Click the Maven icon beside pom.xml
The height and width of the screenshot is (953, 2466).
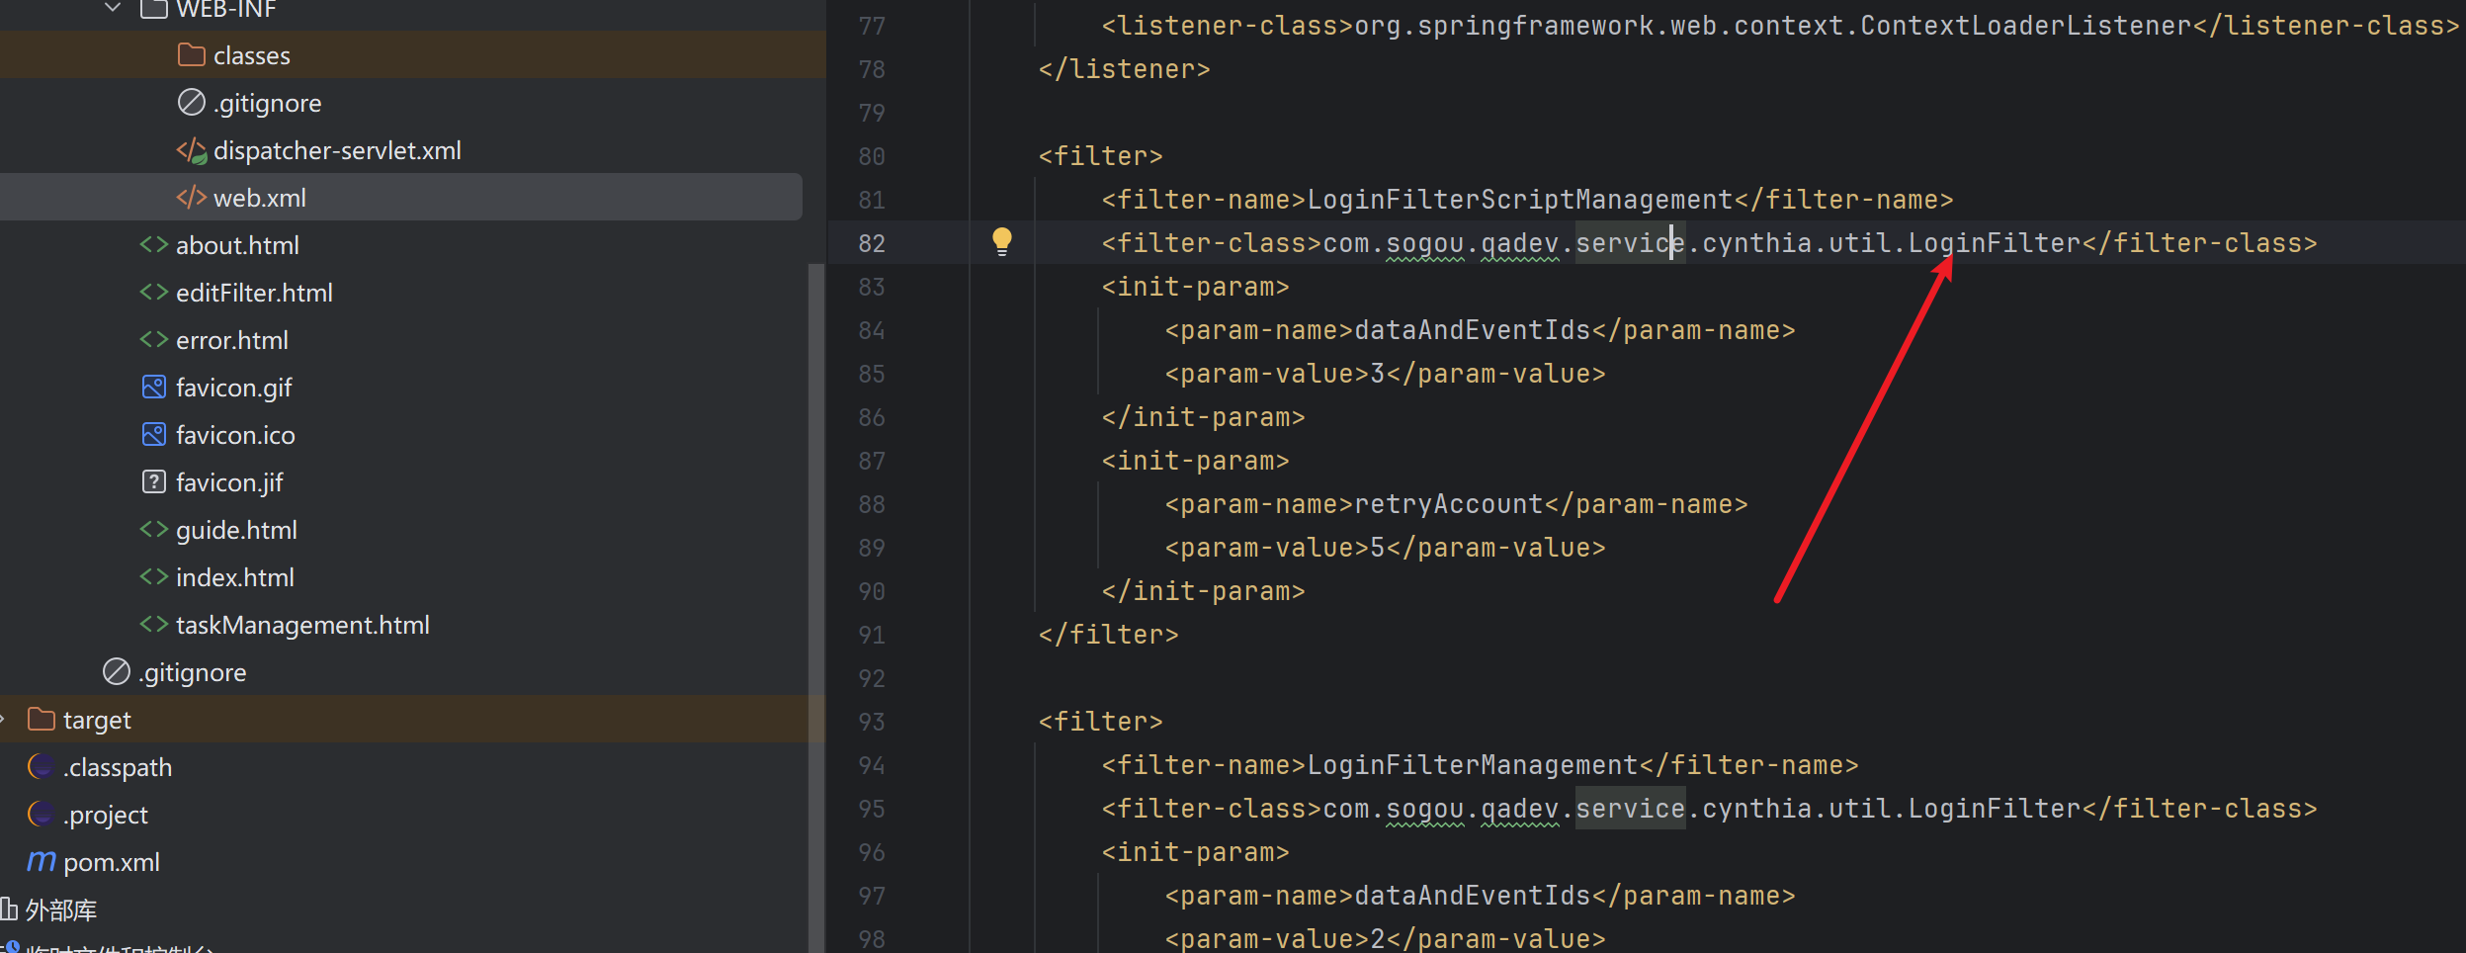click(41, 861)
